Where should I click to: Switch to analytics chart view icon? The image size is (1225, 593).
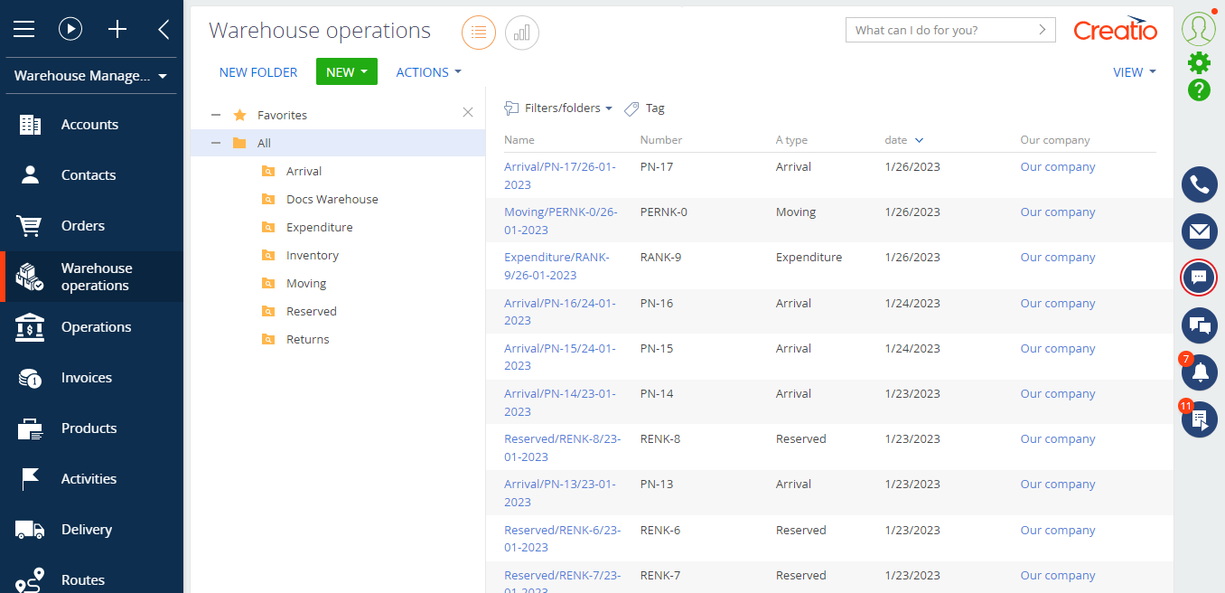(x=521, y=33)
